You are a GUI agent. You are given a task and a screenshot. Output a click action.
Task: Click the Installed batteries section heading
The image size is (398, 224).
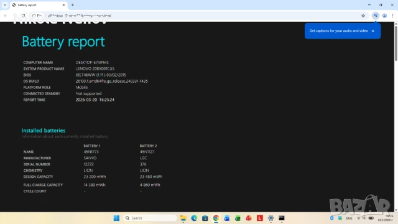point(44,131)
